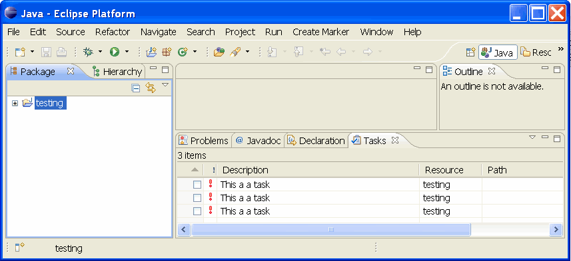Open the Run configurations dropdown arrow
The image size is (571, 261).
127,52
